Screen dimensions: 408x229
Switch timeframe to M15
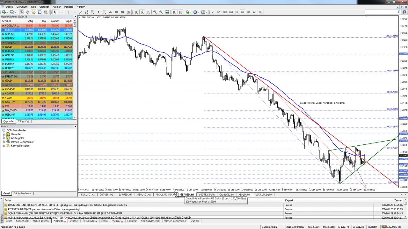[225, 12]
